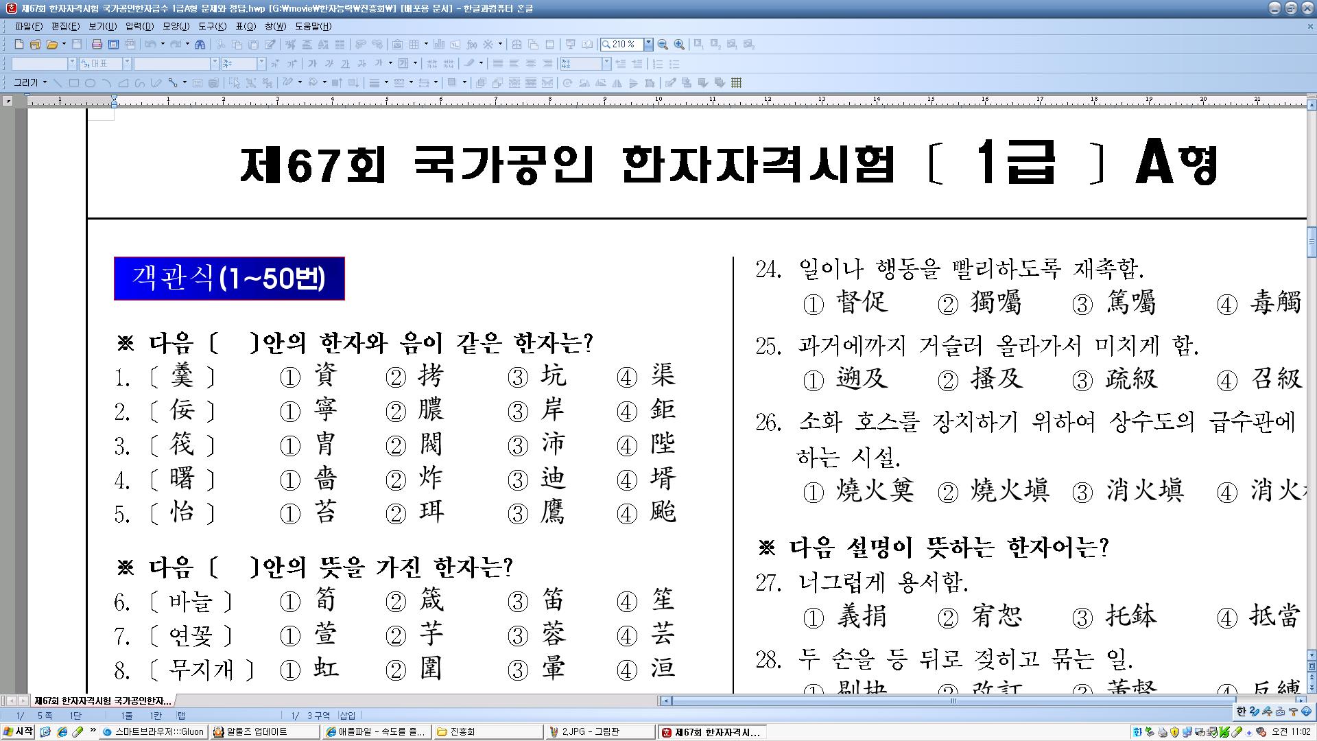1317x741 pixels.
Task: Save the document with the diskette icon
Action: pos(77,44)
